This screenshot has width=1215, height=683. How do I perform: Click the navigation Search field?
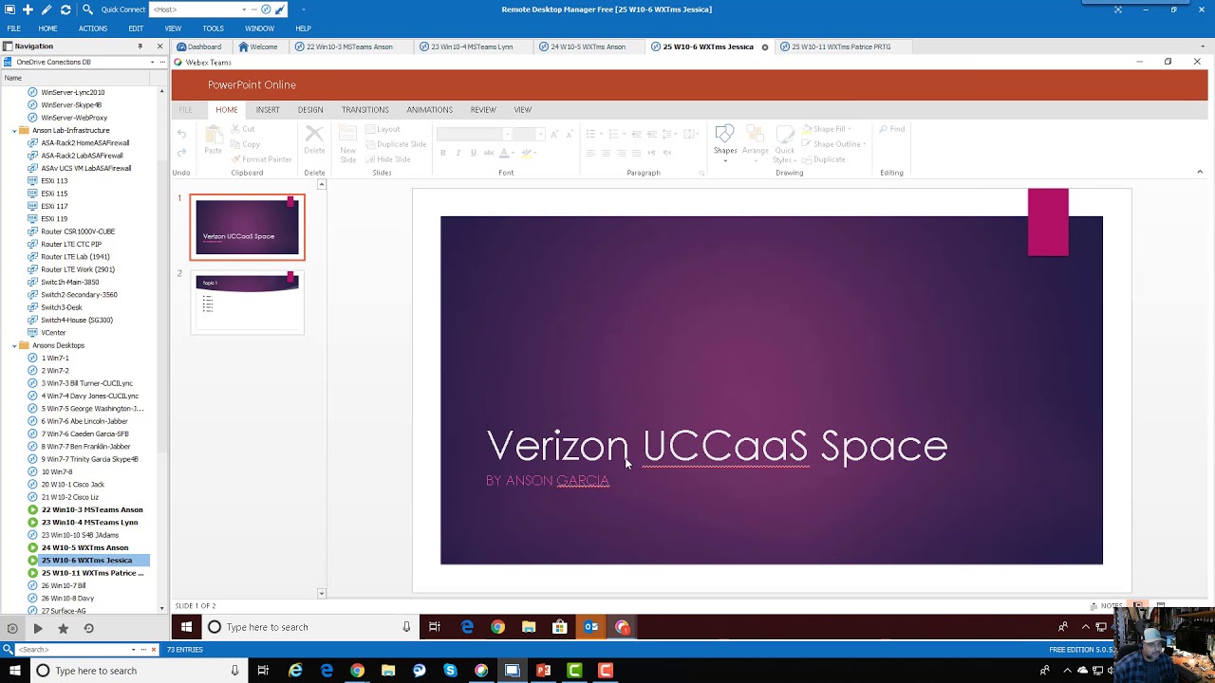[x=74, y=650]
